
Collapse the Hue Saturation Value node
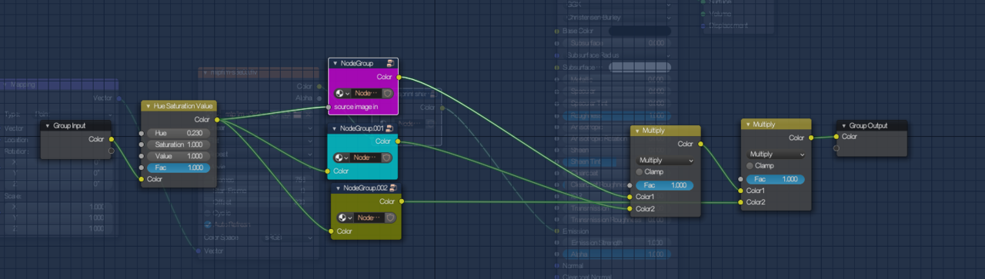149,105
